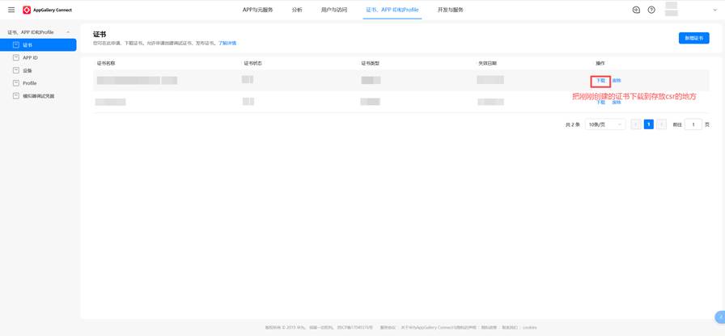Click 下载 for the first certificate
The height and width of the screenshot is (336, 725).
tap(600, 81)
